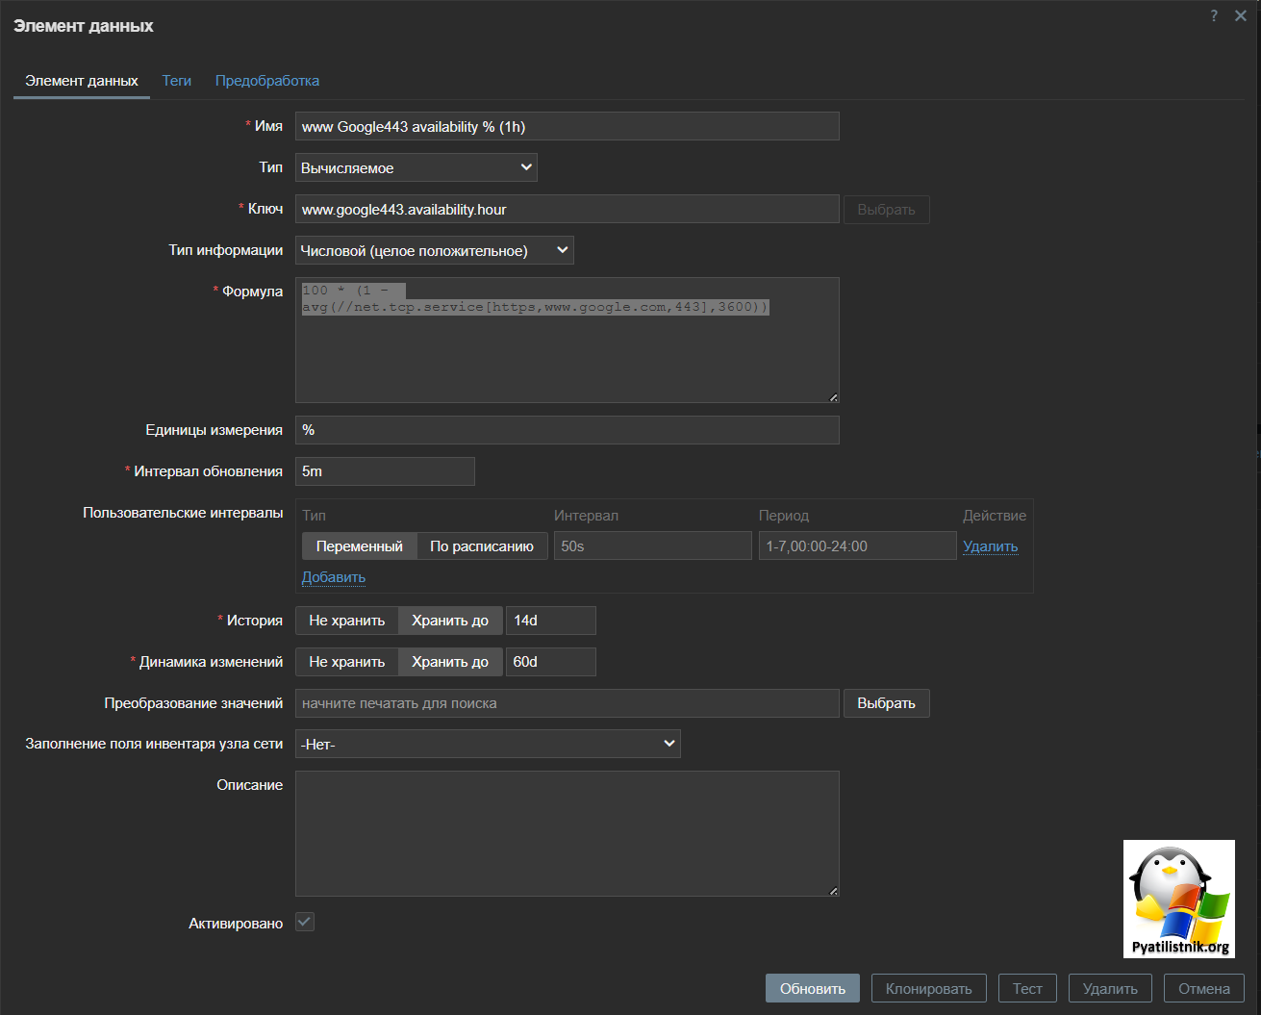The height and width of the screenshot is (1015, 1261).
Task: Click the Обновить button
Action: (x=813, y=988)
